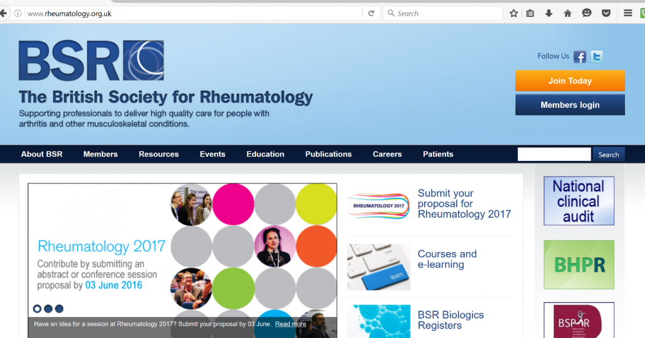The height and width of the screenshot is (338, 645).
Task: Click the National clinical audit banner
Action: click(x=579, y=201)
